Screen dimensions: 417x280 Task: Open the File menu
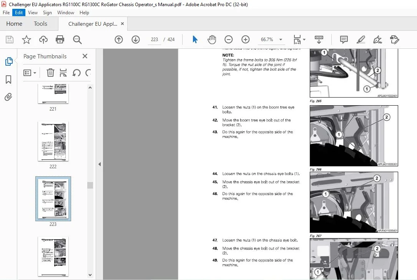[6, 13]
